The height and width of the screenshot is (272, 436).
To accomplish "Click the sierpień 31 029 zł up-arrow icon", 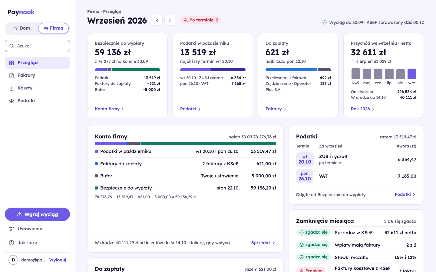I will pyautogui.click(x=353, y=61).
